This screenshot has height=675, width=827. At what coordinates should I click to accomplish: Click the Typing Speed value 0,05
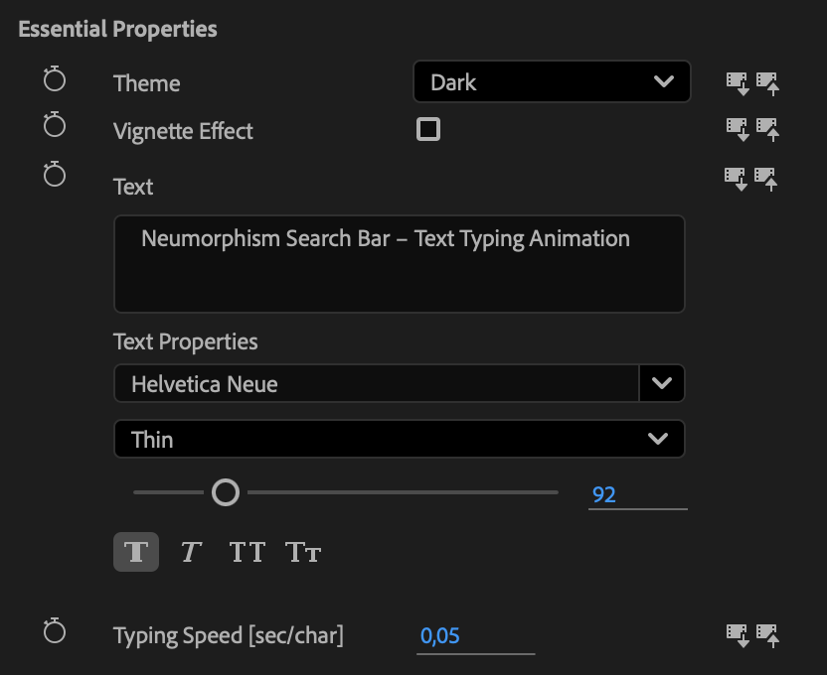(x=440, y=636)
